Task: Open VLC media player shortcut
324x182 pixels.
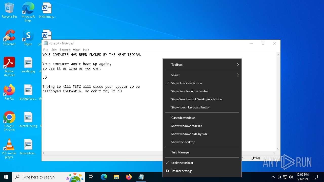Action: [9, 149]
